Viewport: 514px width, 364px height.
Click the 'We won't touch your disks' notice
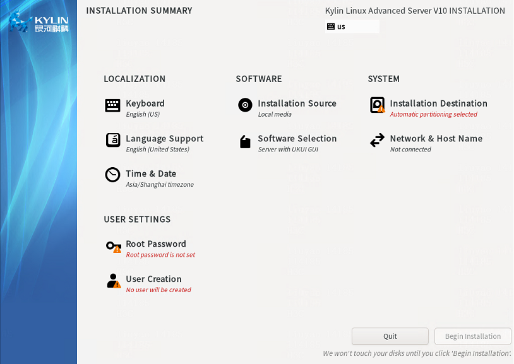click(417, 353)
